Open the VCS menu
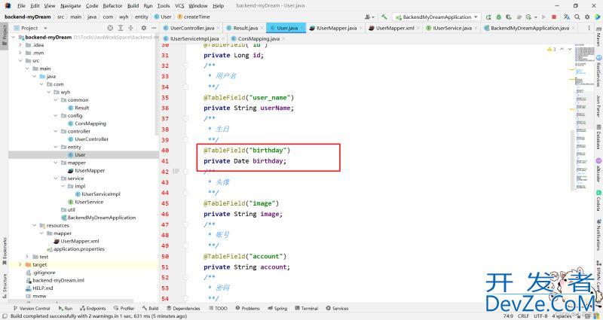This screenshot has height=320, width=603. 179,6
